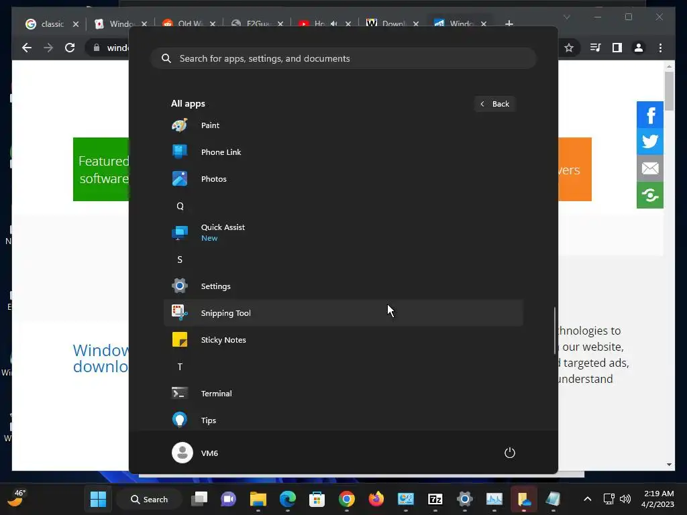Go back from All apps
The image size is (687, 515).
pos(494,104)
